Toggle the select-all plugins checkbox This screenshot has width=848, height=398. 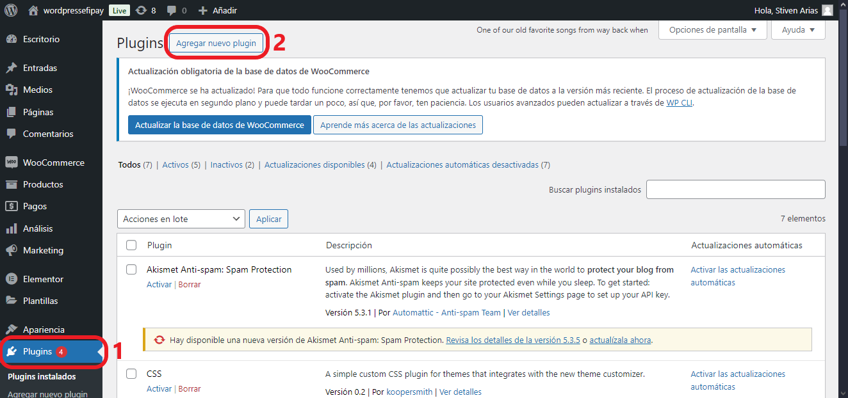pyautogui.click(x=131, y=245)
